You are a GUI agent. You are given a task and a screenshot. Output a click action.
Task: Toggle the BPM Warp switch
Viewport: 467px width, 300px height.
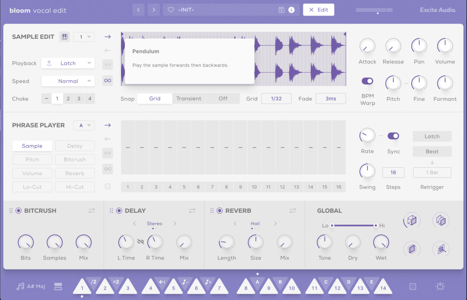click(367, 81)
